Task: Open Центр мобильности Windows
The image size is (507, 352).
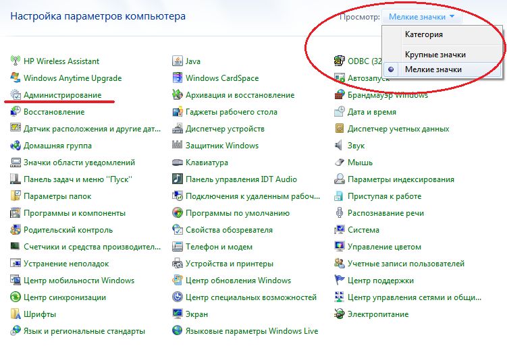Action: click(x=79, y=281)
